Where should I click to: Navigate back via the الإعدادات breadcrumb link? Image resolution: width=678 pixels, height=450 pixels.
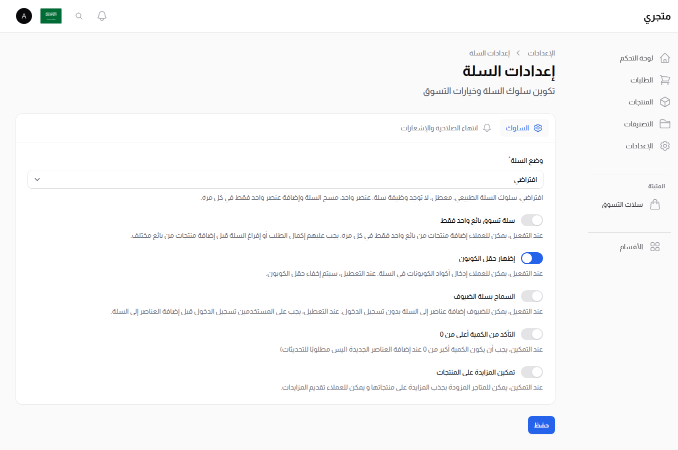[x=541, y=53]
